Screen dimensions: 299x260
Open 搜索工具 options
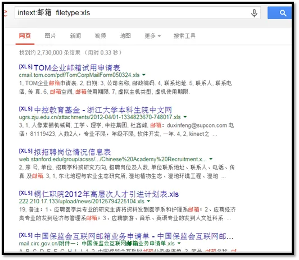(184, 35)
